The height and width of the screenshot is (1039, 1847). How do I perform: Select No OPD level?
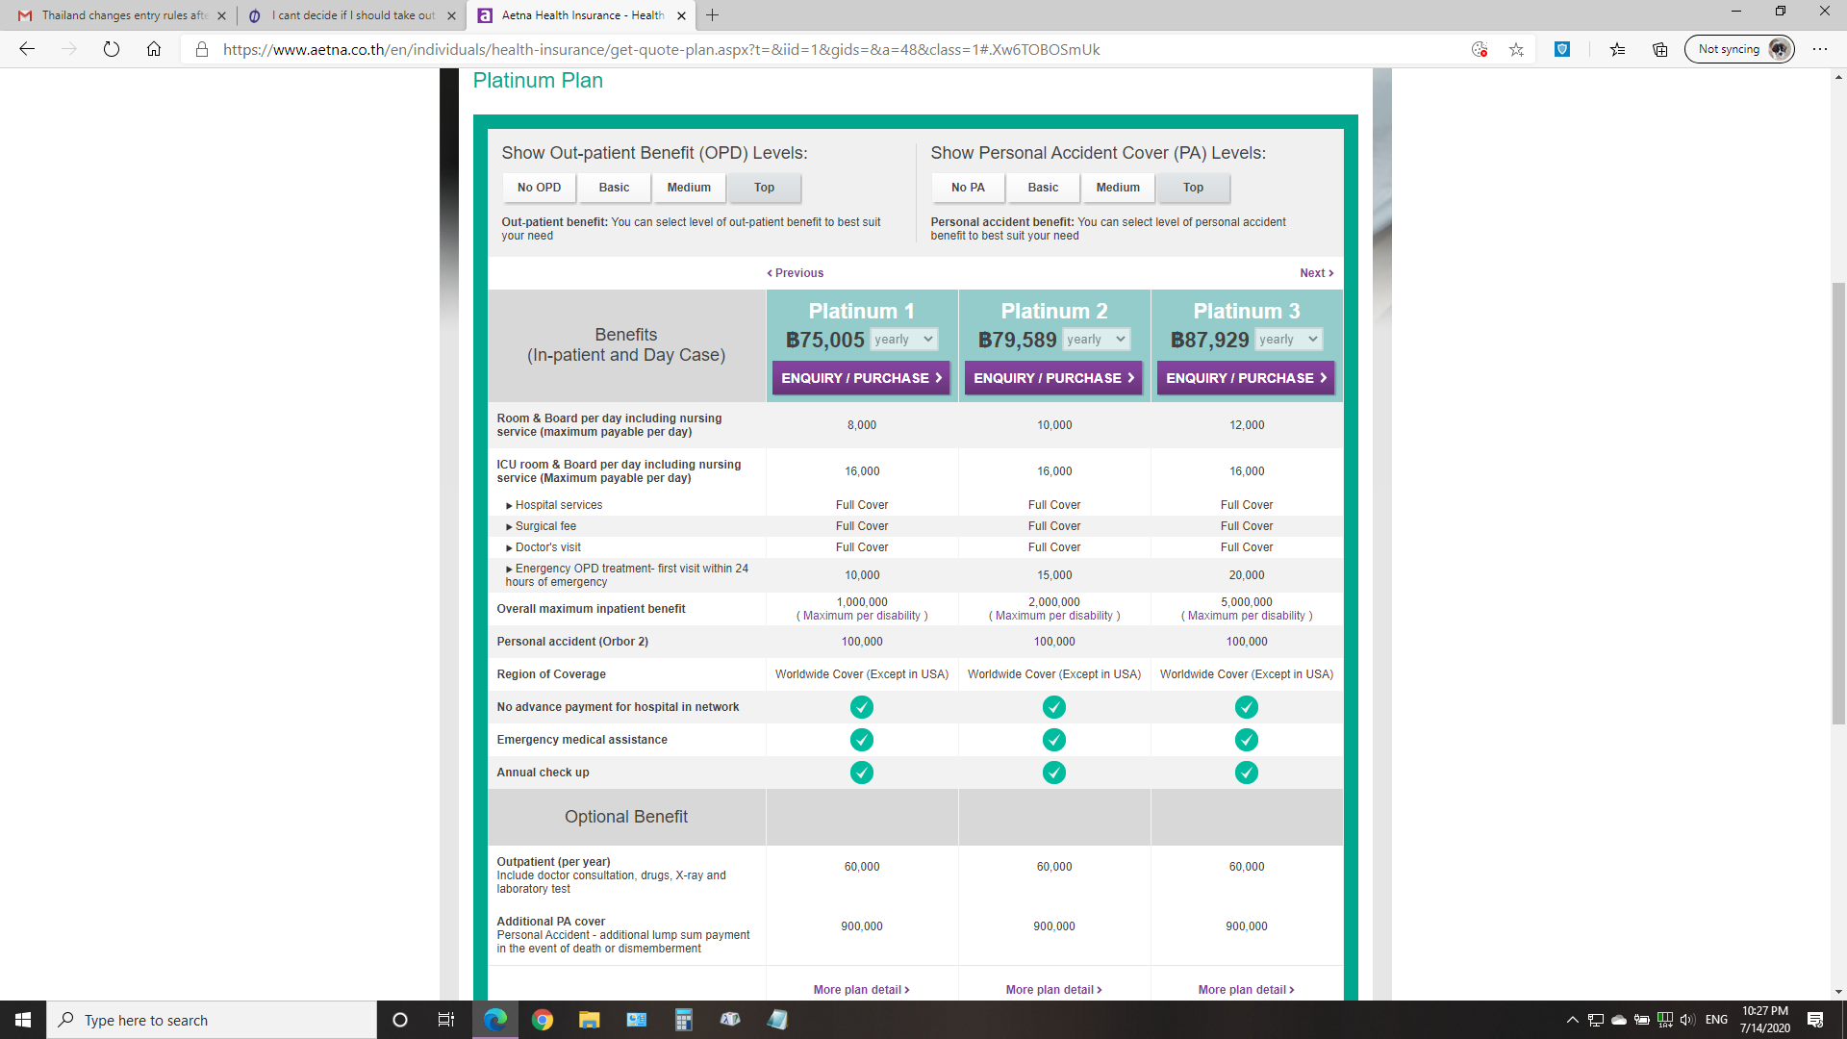pyautogui.click(x=539, y=188)
